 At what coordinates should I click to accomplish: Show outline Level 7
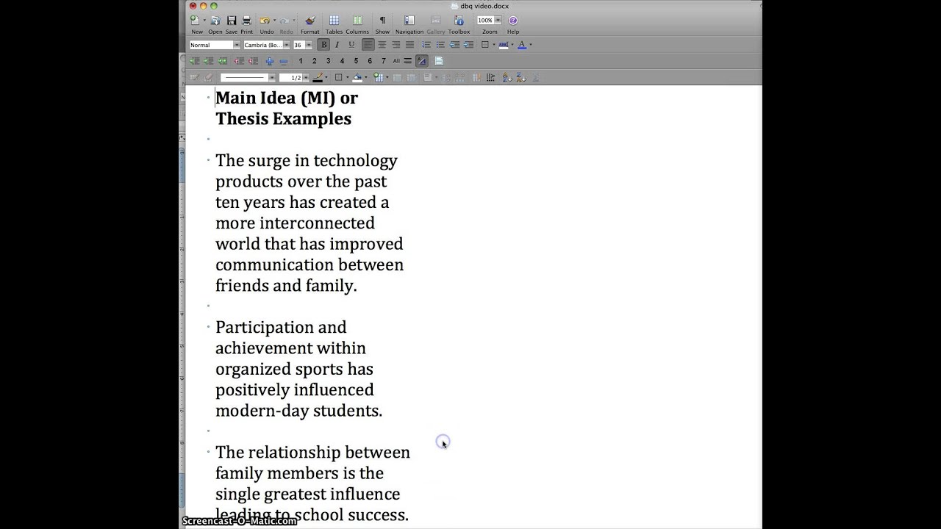pos(383,61)
